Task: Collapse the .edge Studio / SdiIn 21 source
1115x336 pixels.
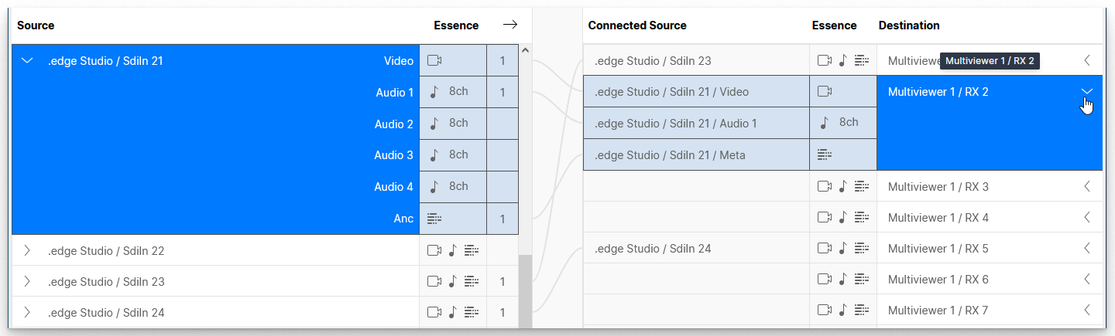Action: (28, 60)
